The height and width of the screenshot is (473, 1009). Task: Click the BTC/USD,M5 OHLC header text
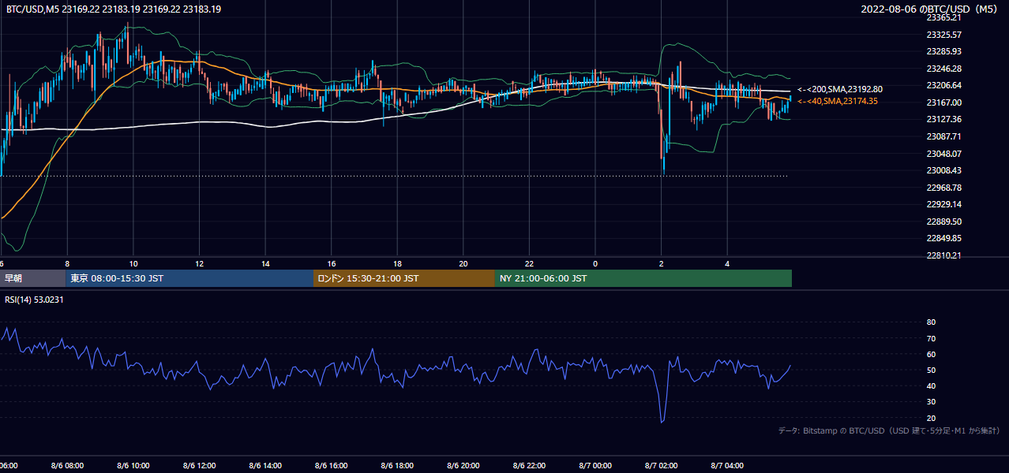[x=114, y=9]
